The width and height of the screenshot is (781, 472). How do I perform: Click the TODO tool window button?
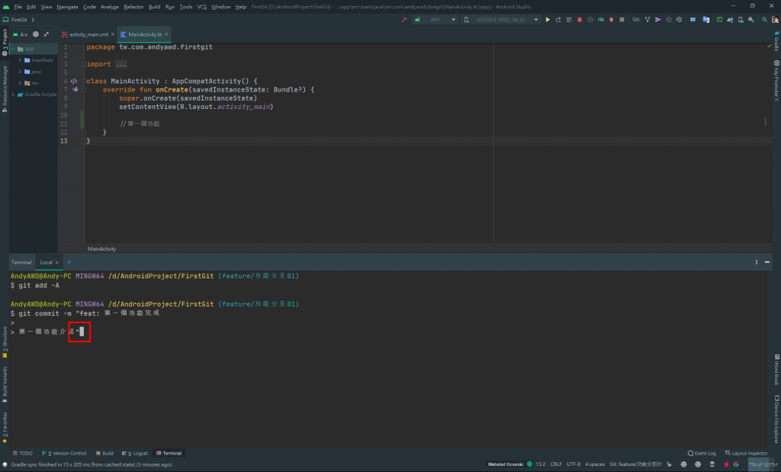[22, 453]
